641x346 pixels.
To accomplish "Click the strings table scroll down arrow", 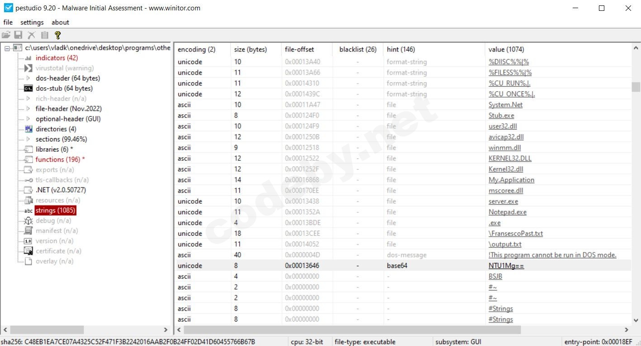I will [x=636, y=320].
